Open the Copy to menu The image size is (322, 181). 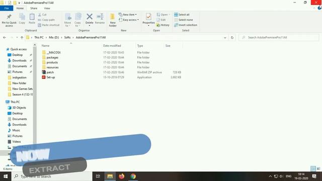77,20
